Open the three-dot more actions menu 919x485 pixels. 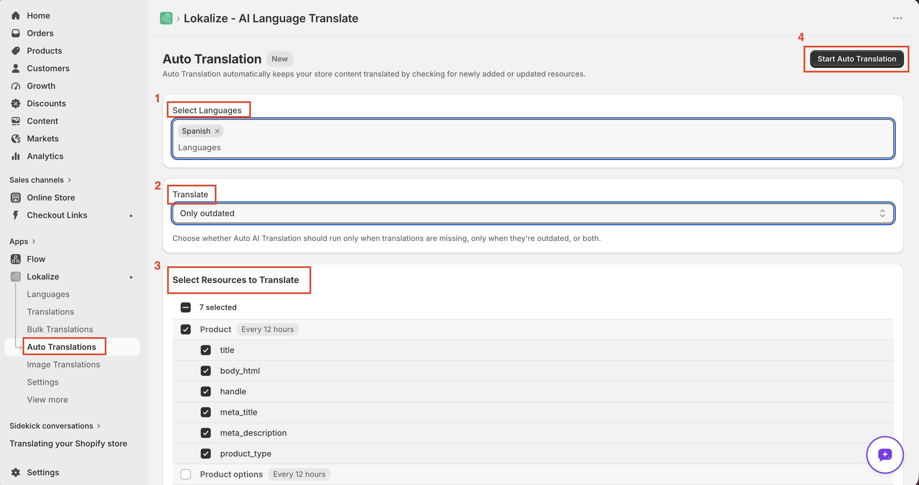[898, 18]
